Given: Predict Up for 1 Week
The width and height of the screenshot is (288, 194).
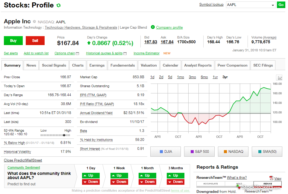Looking at the screenshot, I should tap(119, 175).
